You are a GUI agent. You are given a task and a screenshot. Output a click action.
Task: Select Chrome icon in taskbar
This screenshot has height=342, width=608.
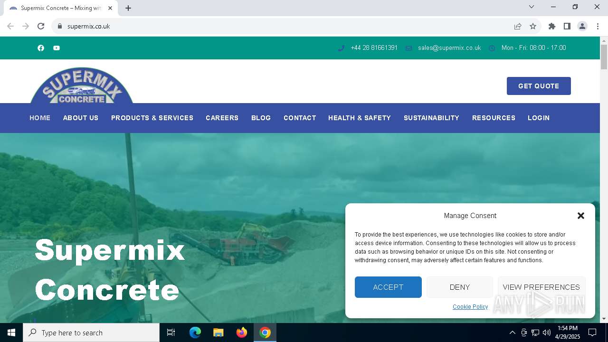[265, 332]
